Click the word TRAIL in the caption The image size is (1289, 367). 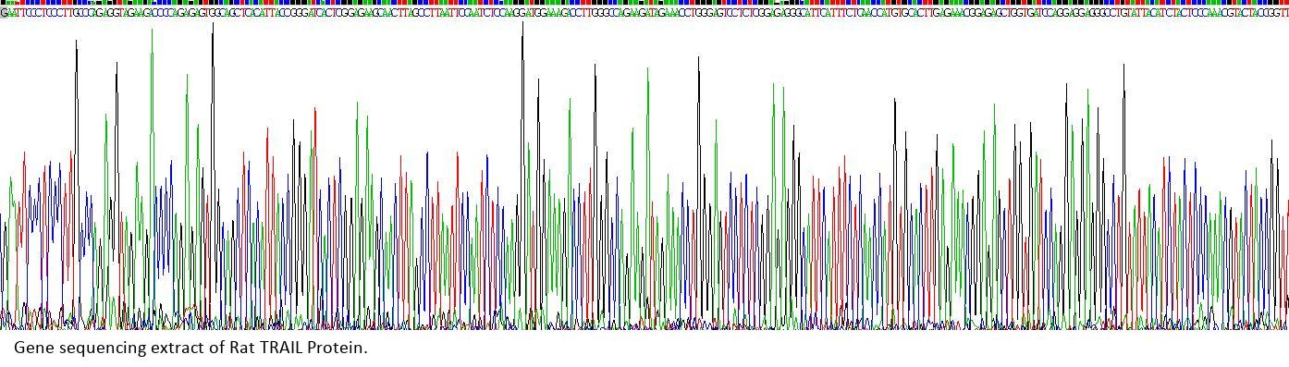(x=281, y=348)
